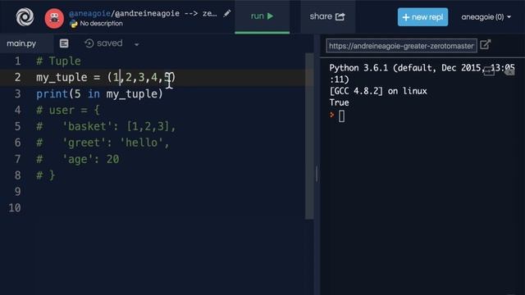Click the "[GCC 4.8.2] on linux" text
Viewport: 525px width, 295px height.
click(x=378, y=91)
